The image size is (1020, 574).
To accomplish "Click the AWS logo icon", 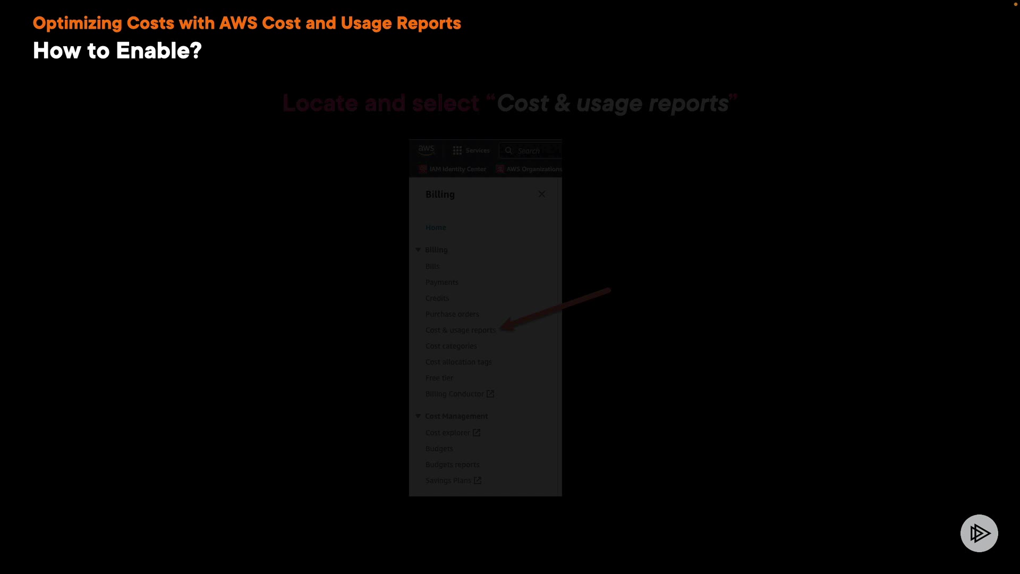I will pyautogui.click(x=426, y=150).
